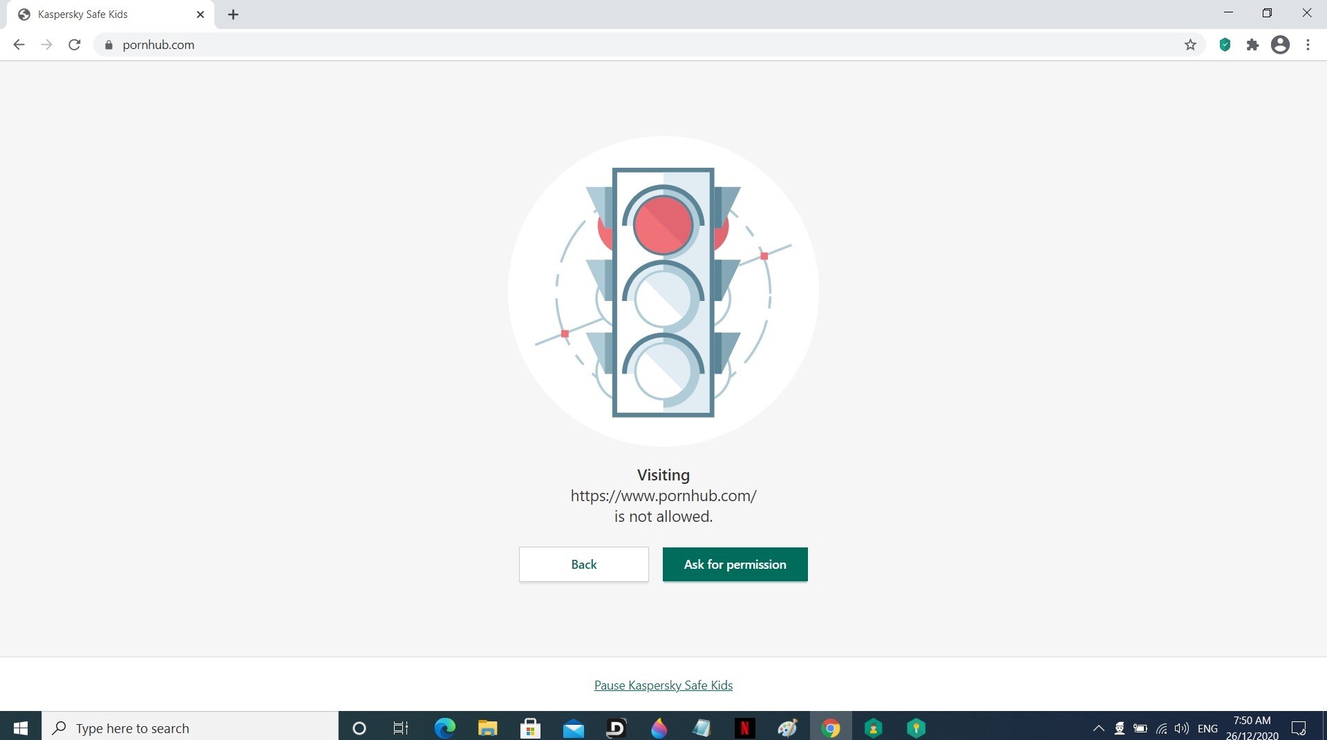Reload the current page
This screenshot has height=740, width=1327.
tap(75, 45)
